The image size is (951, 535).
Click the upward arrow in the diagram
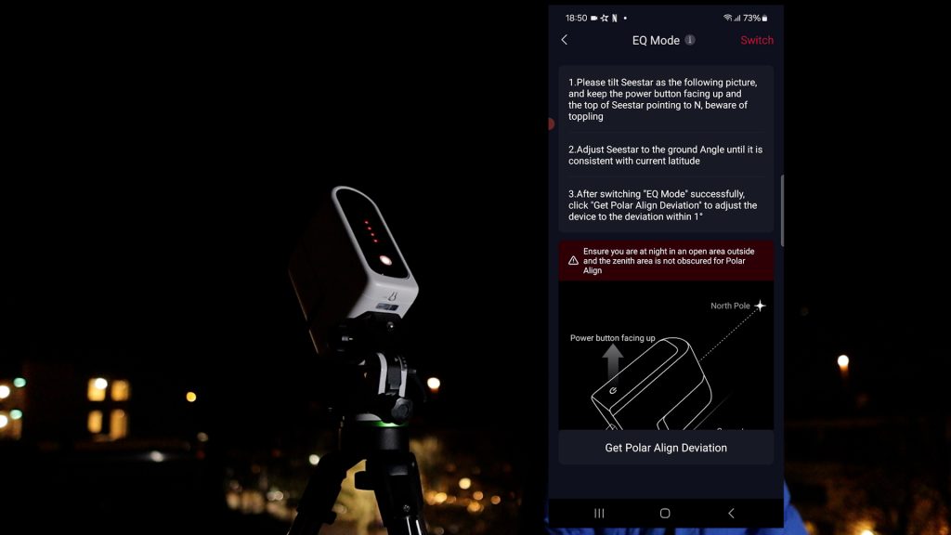pyautogui.click(x=612, y=359)
